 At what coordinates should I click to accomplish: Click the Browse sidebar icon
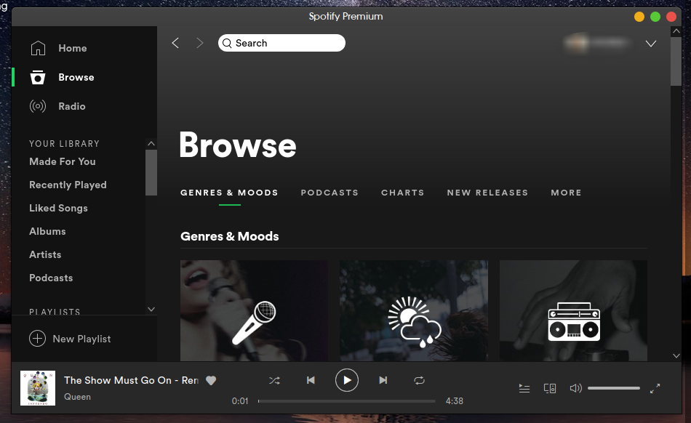click(37, 77)
